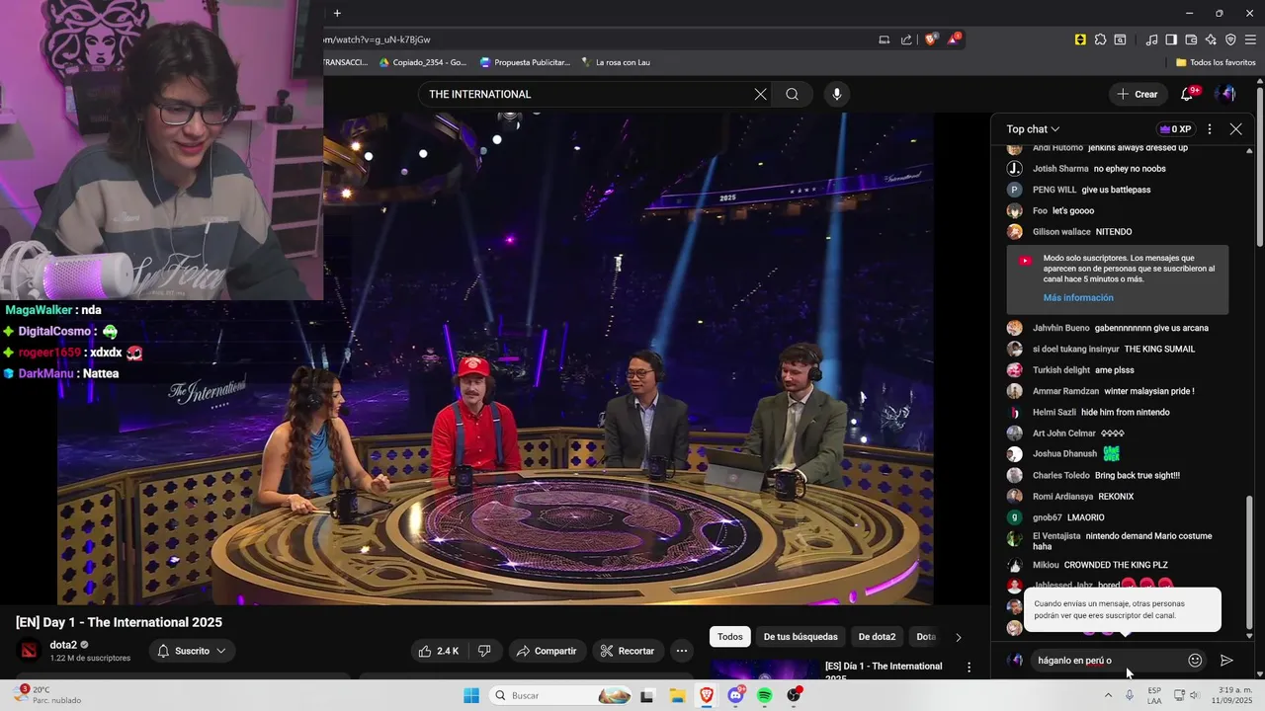Click the video player area
The width and height of the screenshot is (1265, 711).
click(494, 357)
